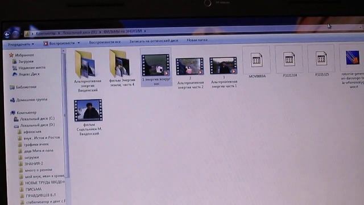This screenshot has width=364, height=205.
Task: Click the navigation pane scroll-up arrow
Action: coord(63,51)
